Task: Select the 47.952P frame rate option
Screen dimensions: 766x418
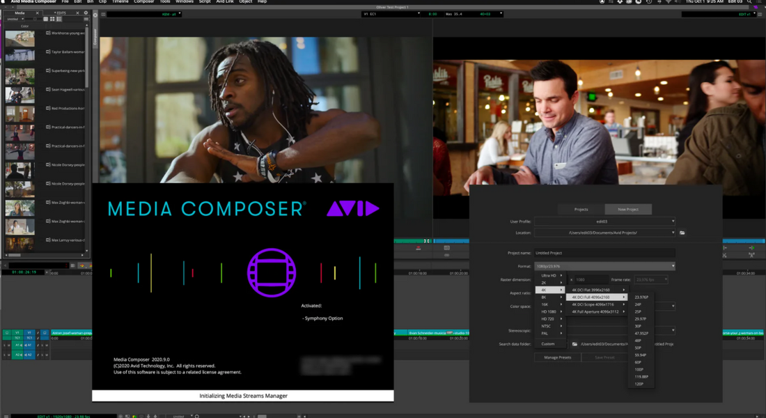Action: tap(641, 332)
